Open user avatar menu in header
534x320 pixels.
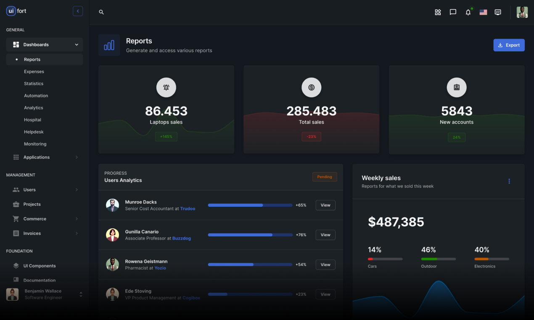pos(522,12)
